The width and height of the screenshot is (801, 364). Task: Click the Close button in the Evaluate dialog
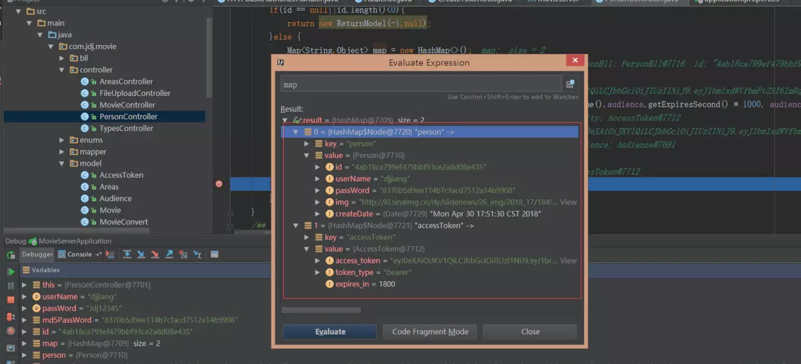pyautogui.click(x=530, y=332)
